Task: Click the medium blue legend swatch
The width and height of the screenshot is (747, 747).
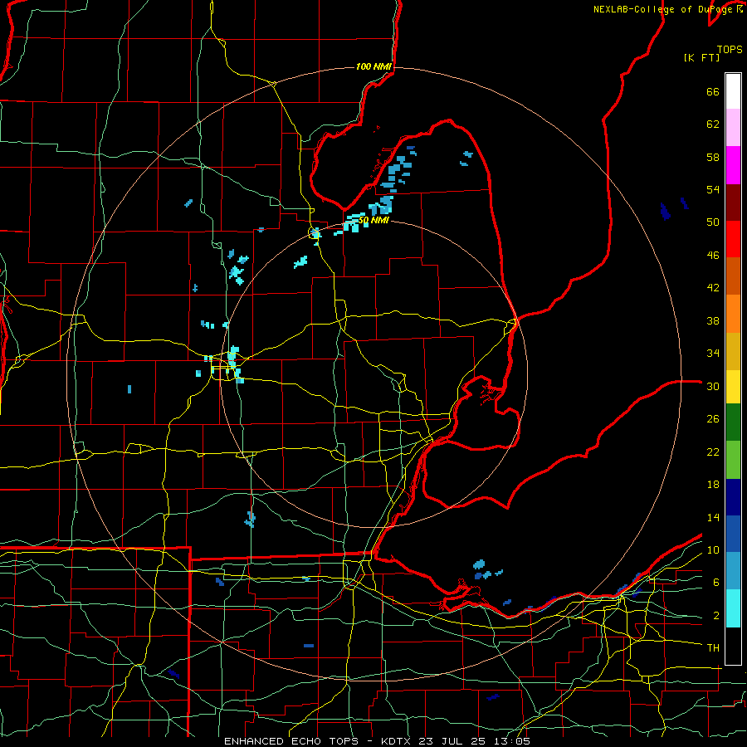Action: tap(733, 534)
